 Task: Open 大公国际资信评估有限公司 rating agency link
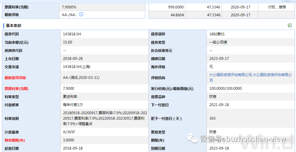pyautogui.click(x=251, y=77)
